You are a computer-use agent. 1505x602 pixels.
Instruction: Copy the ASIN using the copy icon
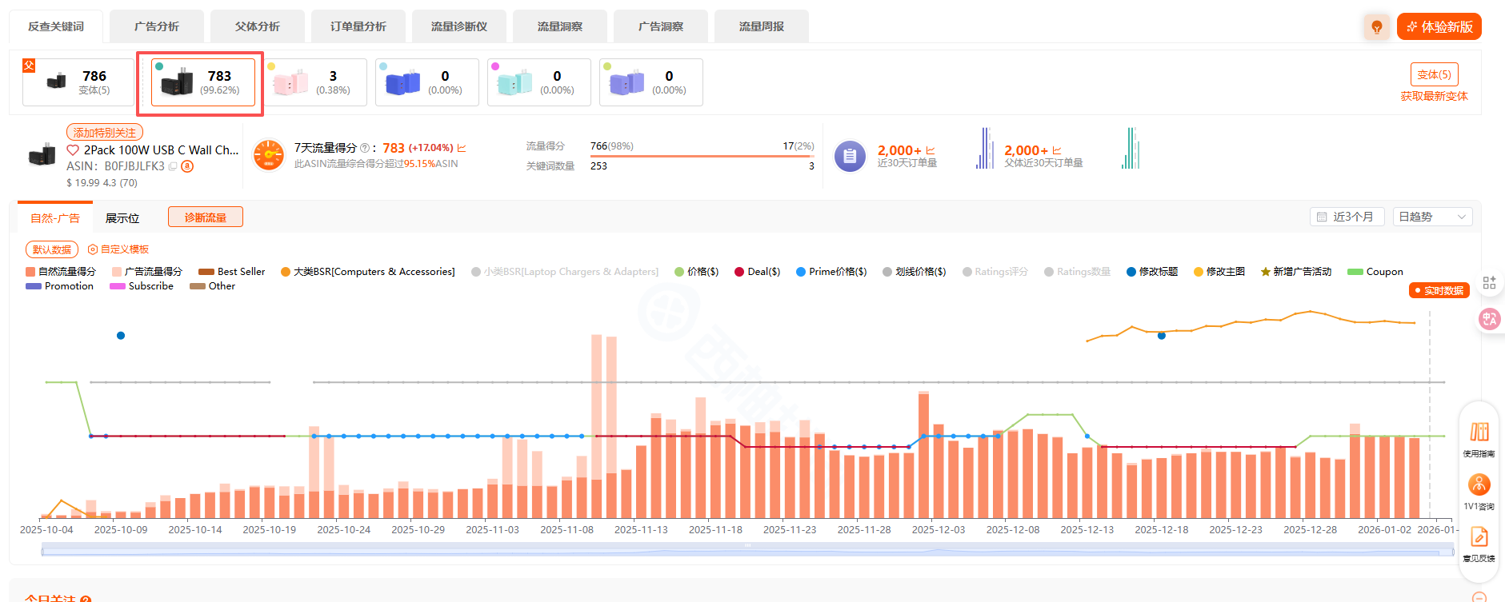click(x=173, y=167)
